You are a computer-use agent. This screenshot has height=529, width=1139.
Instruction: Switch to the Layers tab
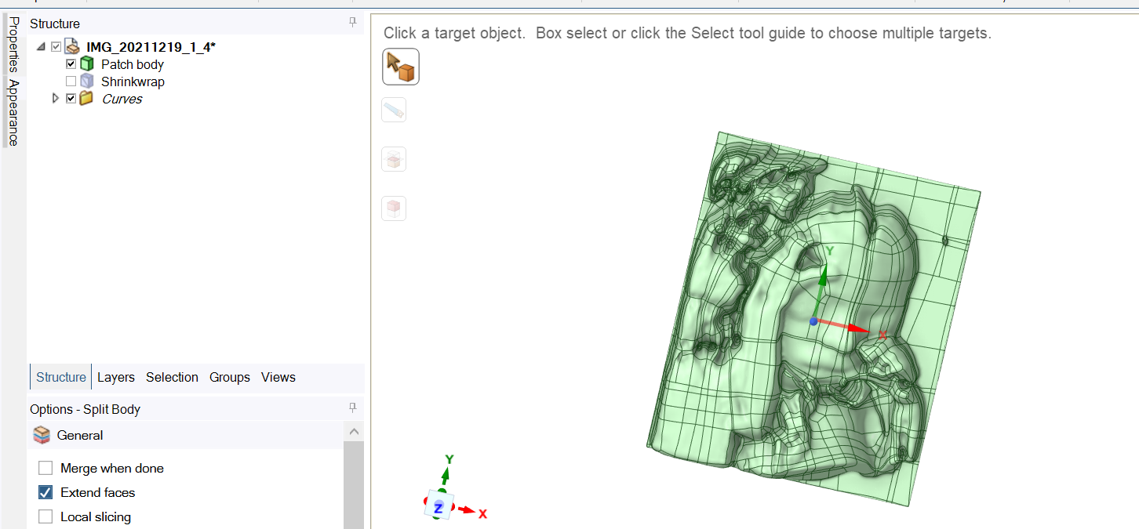click(116, 377)
